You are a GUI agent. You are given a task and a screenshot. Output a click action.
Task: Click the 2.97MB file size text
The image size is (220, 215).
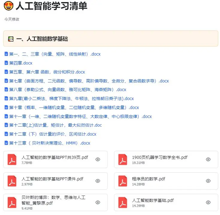[27, 184]
